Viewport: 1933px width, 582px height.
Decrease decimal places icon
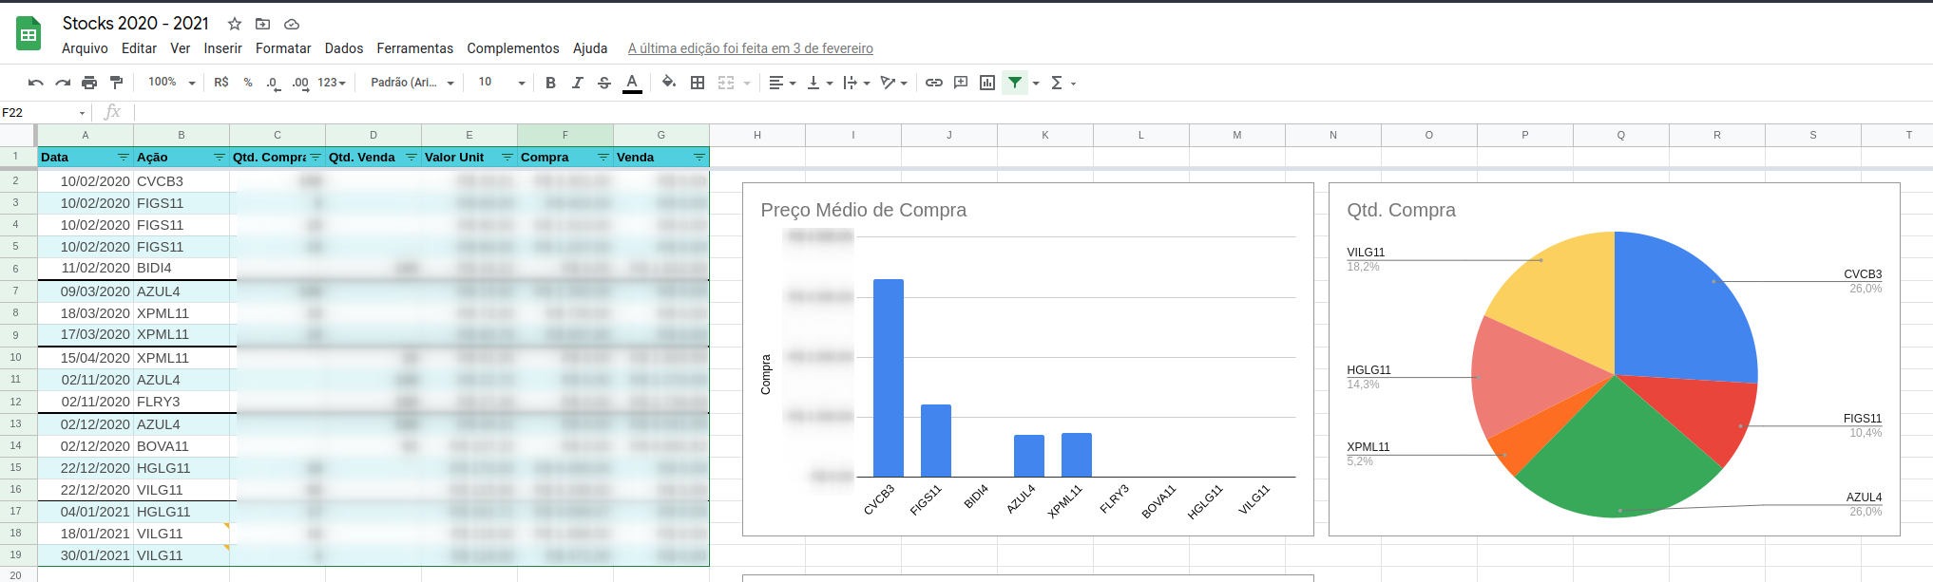click(x=273, y=83)
